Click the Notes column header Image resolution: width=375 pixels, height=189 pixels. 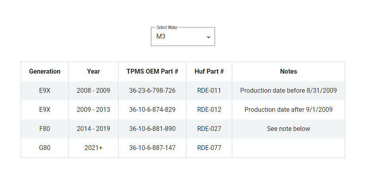click(x=288, y=71)
